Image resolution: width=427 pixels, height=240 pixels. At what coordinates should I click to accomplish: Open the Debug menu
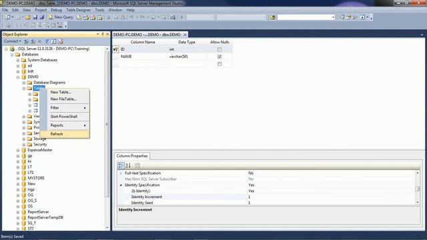(56, 10)
